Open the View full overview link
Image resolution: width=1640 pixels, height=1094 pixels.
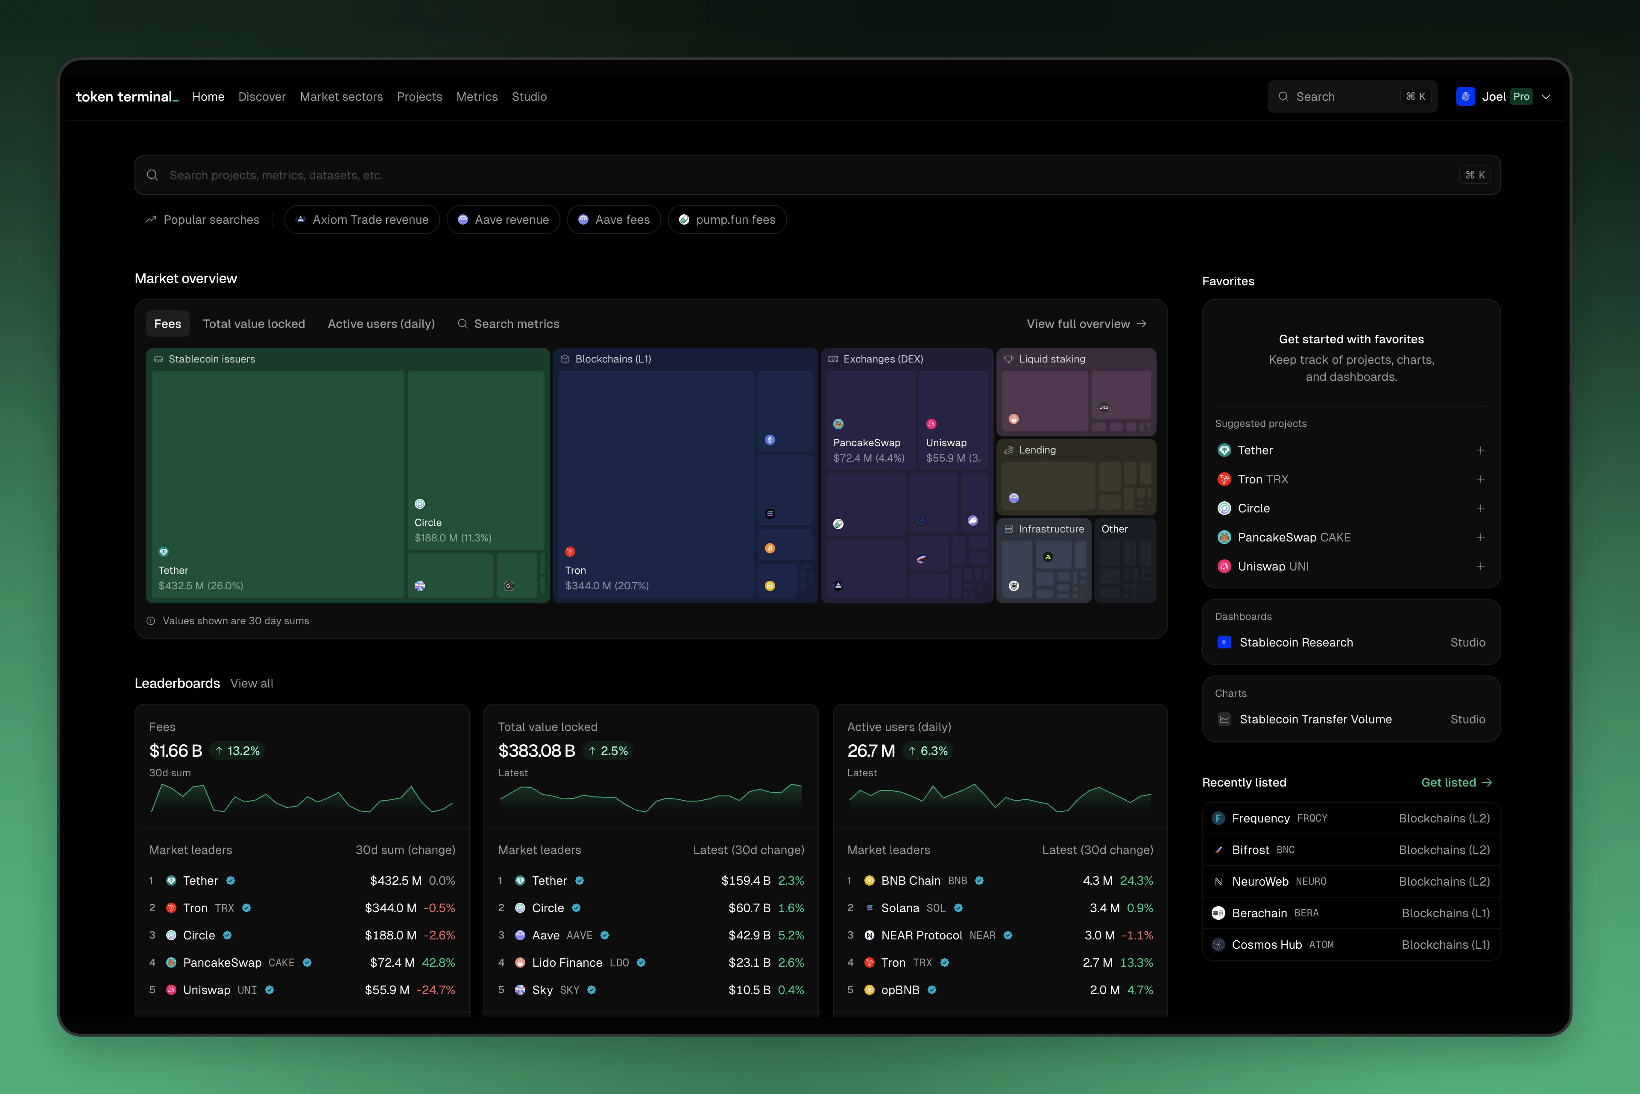click(1086, 324)
